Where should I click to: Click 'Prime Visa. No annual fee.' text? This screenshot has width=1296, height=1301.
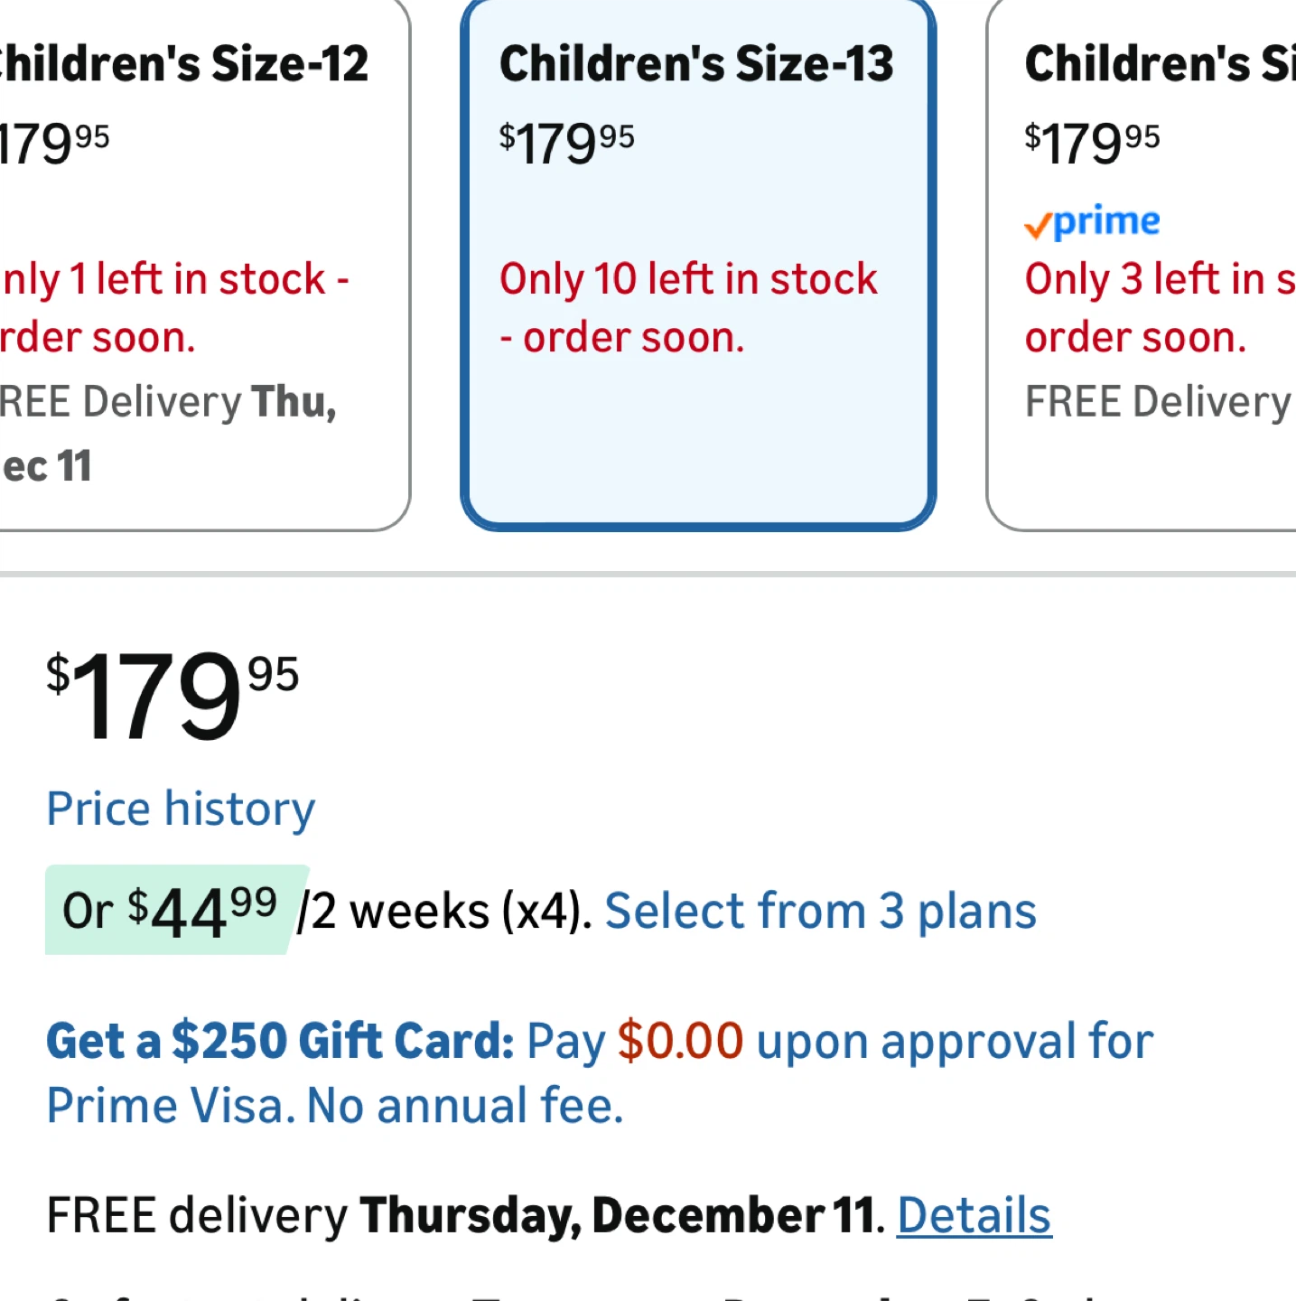click(334, 1106)
